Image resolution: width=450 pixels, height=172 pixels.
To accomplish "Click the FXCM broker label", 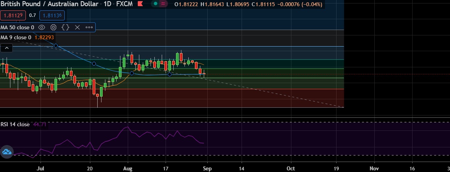I will [x=124, y=4].
